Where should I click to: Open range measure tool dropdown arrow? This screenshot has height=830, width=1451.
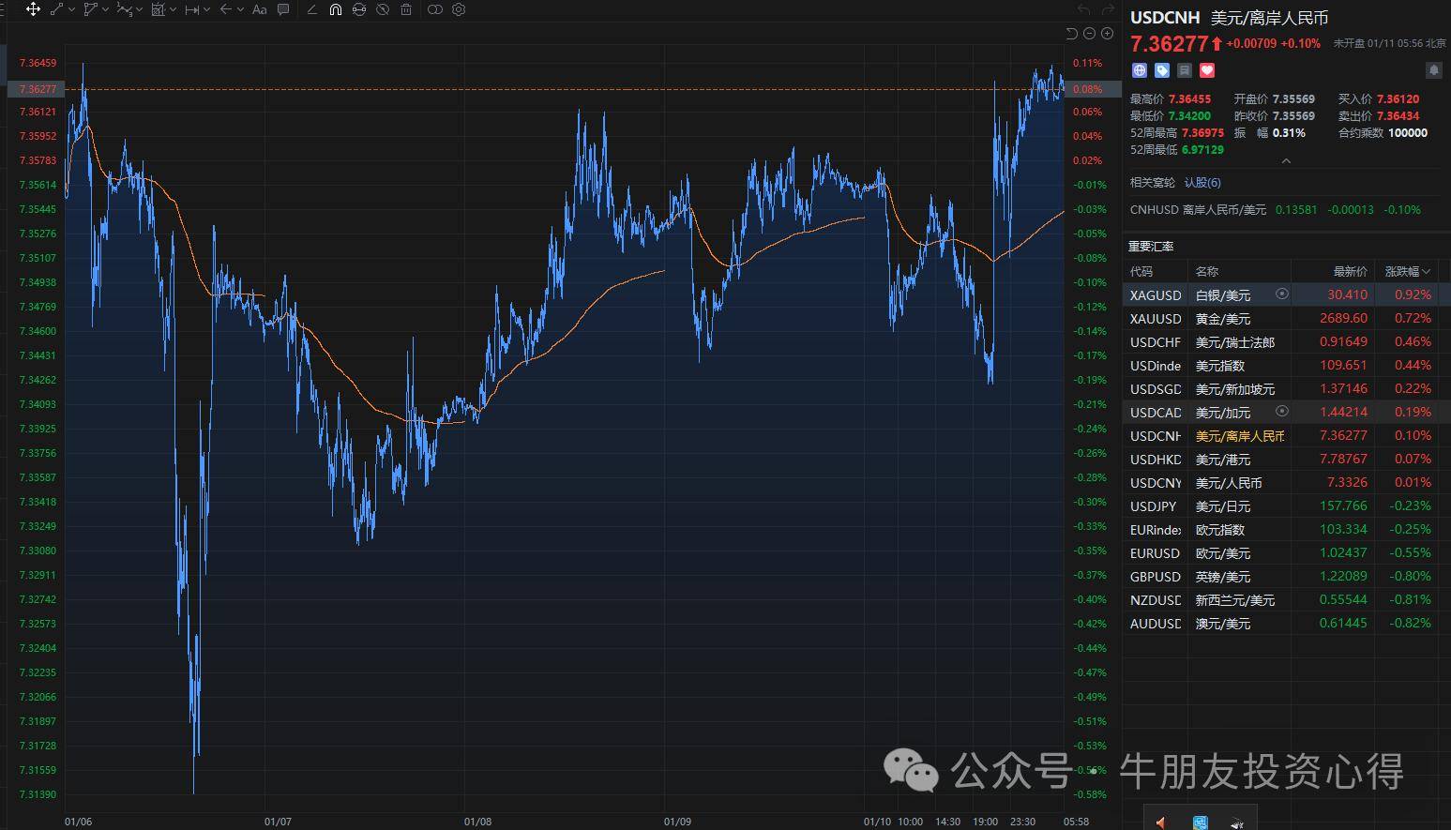[x=207, y=9]
